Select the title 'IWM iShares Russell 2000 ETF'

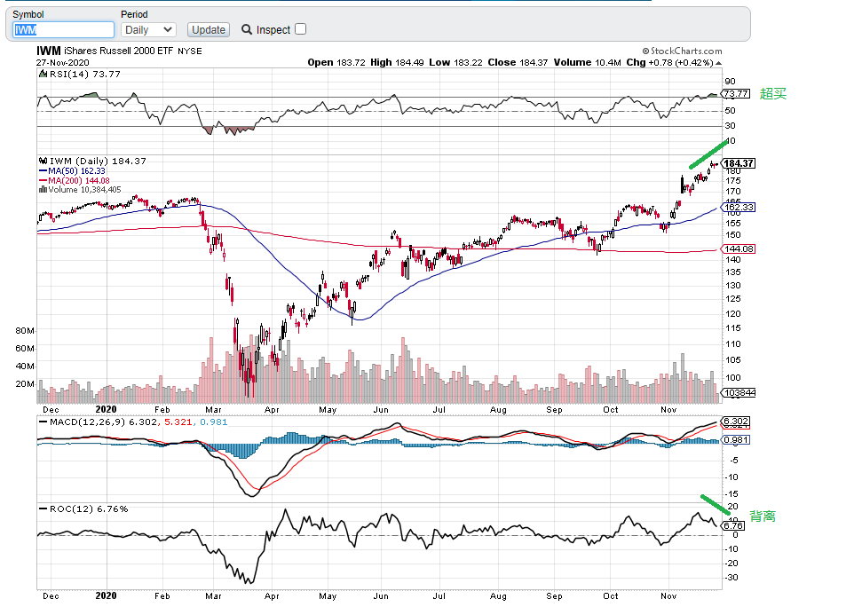pos(105,51)
